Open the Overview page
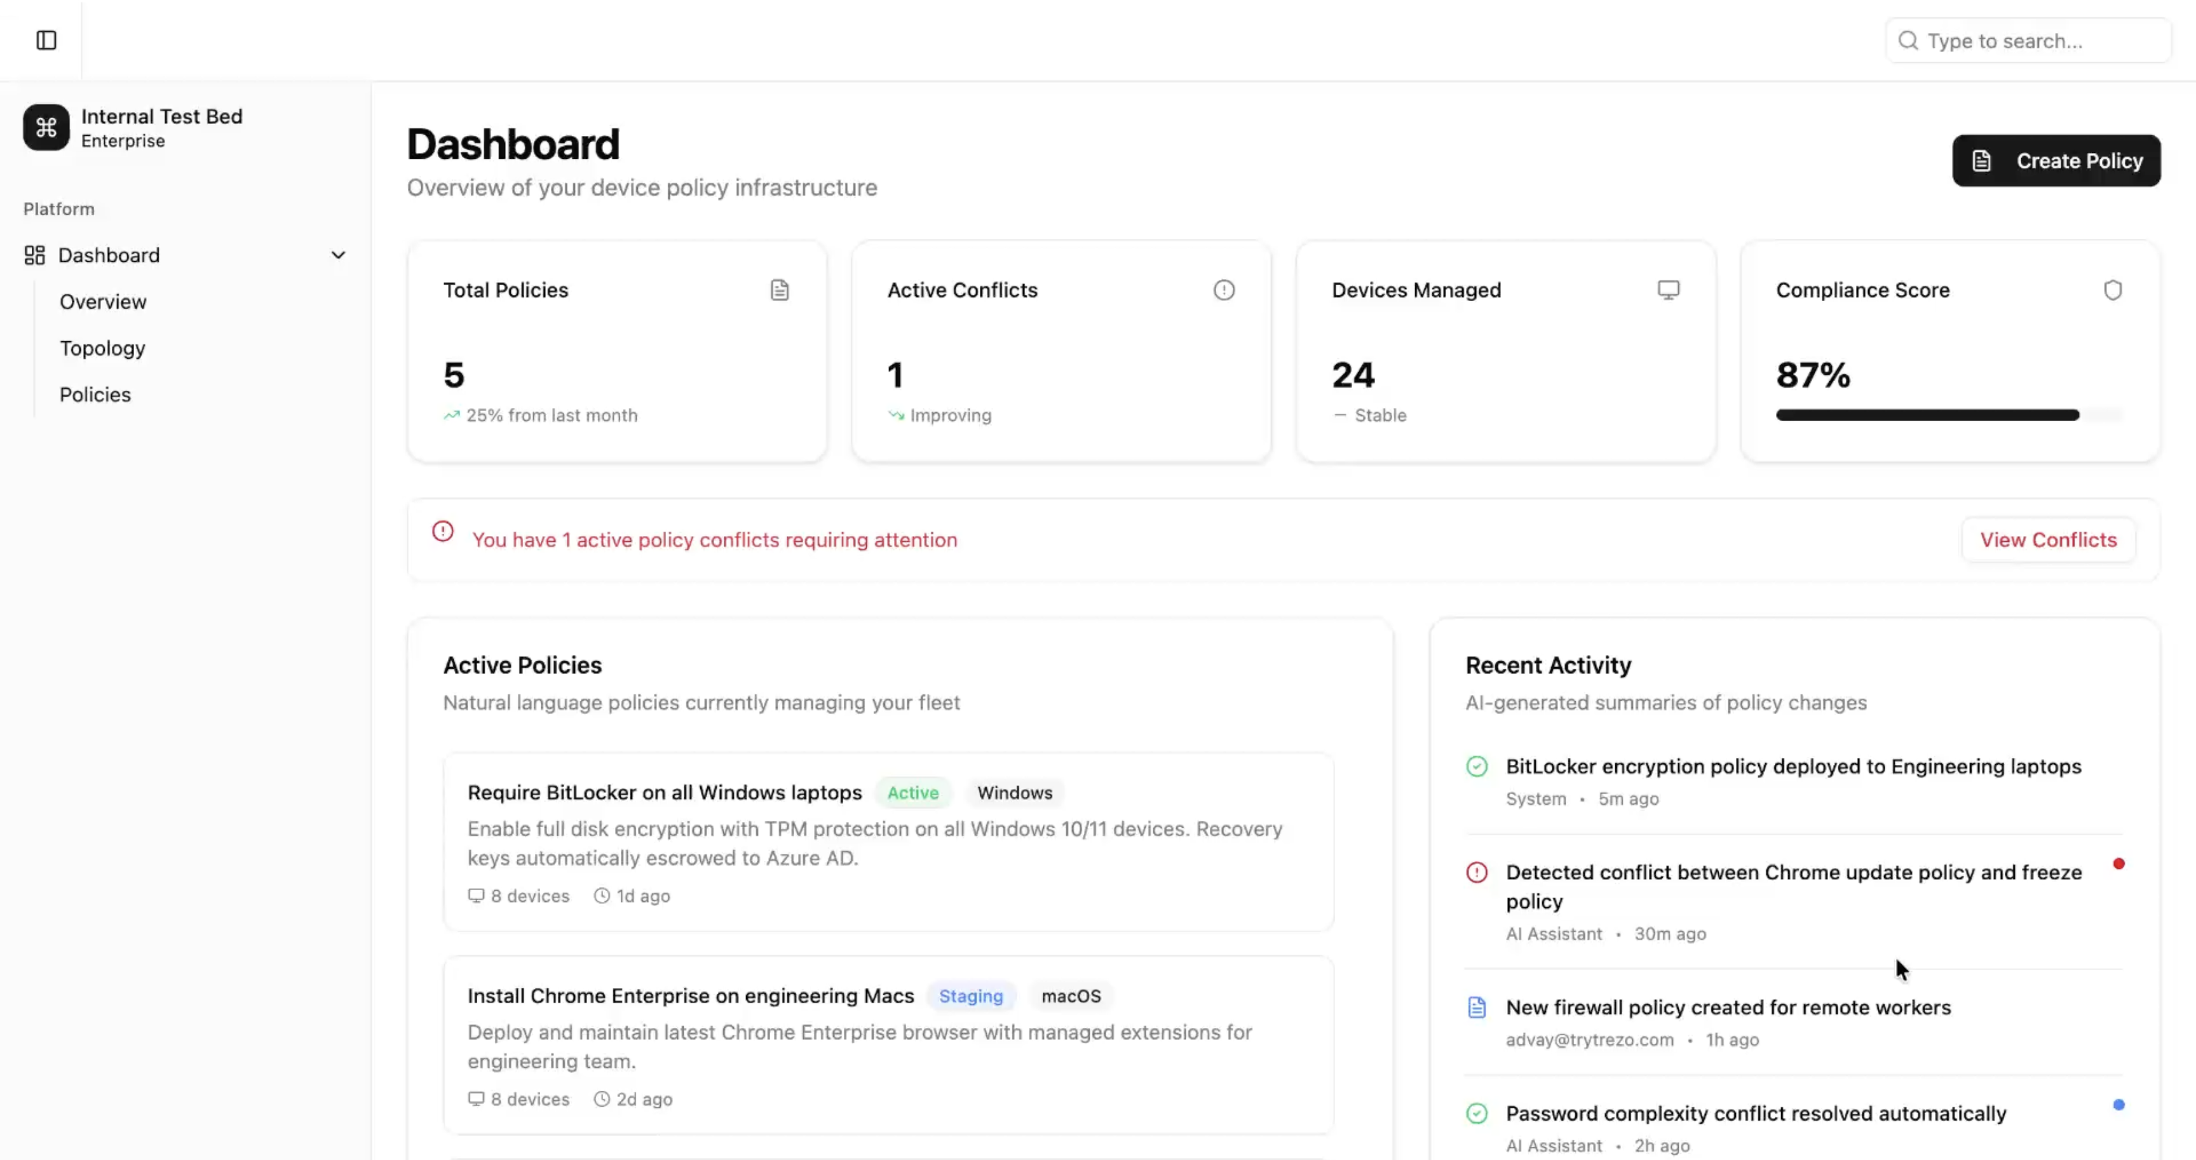 tap(102, 301)
